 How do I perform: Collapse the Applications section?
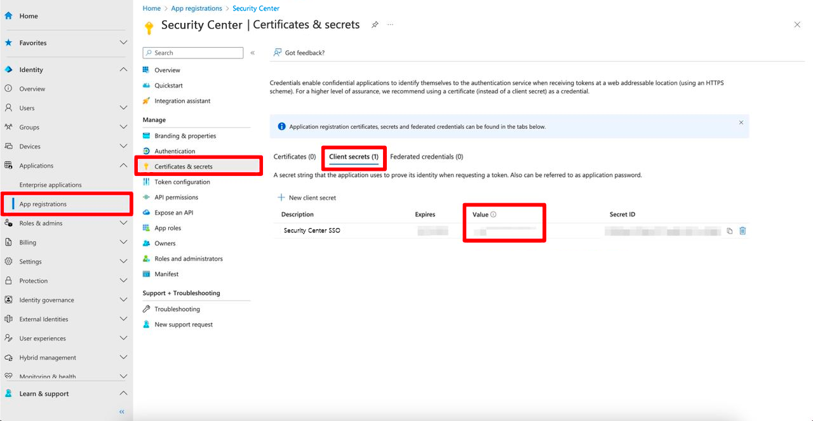tap(123, 166)
